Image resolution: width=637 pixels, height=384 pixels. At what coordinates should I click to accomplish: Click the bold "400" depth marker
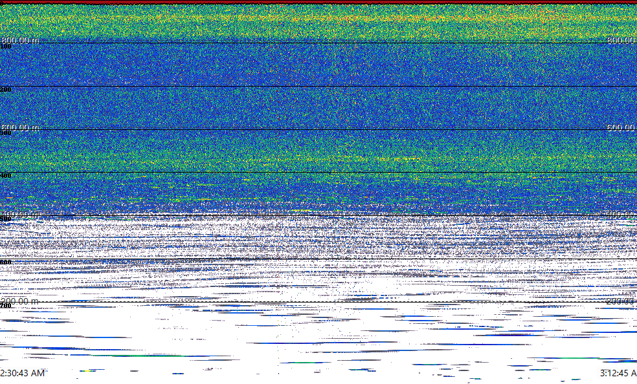[6, 176]
